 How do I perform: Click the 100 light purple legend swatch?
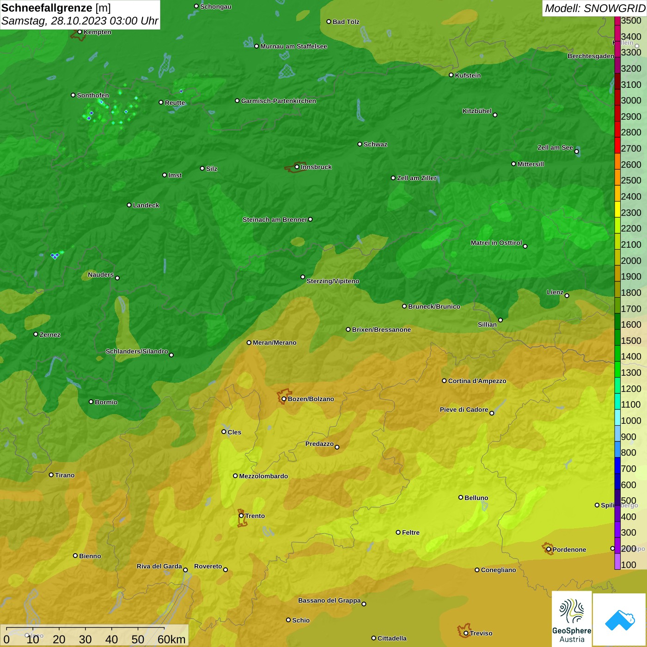(617, 562)
